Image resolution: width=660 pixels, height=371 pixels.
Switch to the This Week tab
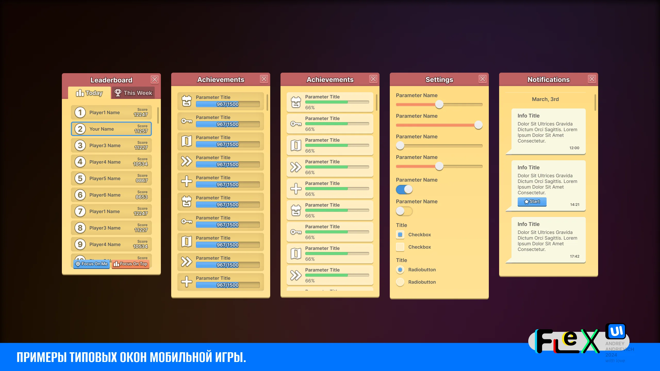(x=133, y=93)
